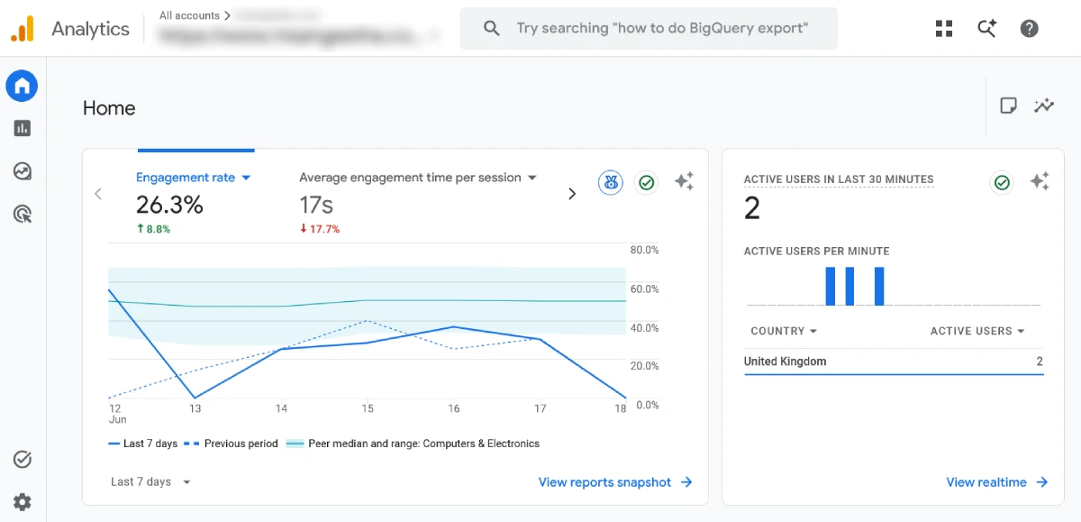This screenshot has width=1081, height=522.
Task: Open the Help question mark icon
Action: click(x=1030, y=28)
